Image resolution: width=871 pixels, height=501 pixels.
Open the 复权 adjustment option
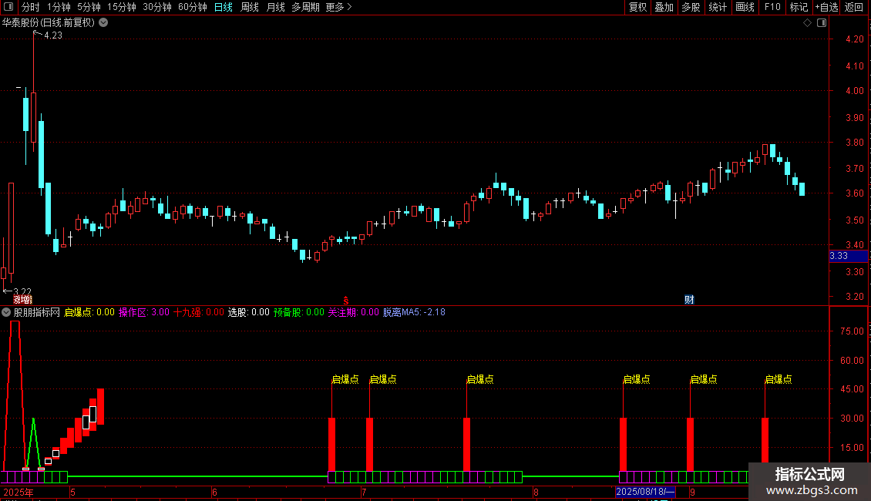pos(637,7)
